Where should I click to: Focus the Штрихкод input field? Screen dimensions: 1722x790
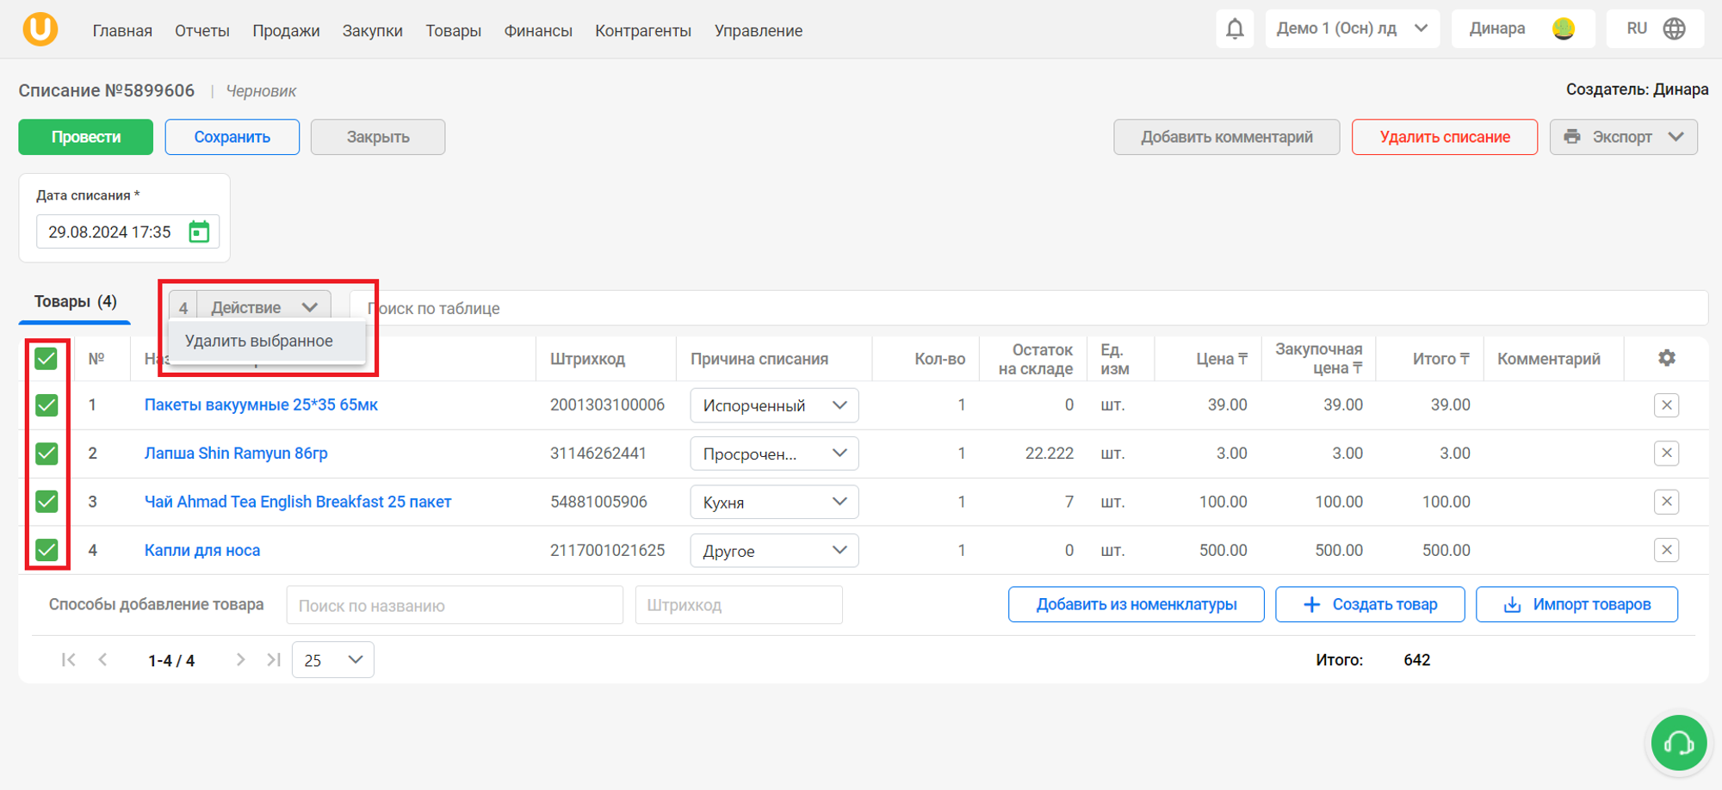(739, 605)
